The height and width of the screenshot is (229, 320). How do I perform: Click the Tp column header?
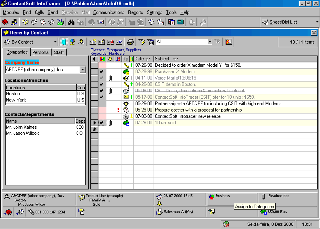(126, 59)
